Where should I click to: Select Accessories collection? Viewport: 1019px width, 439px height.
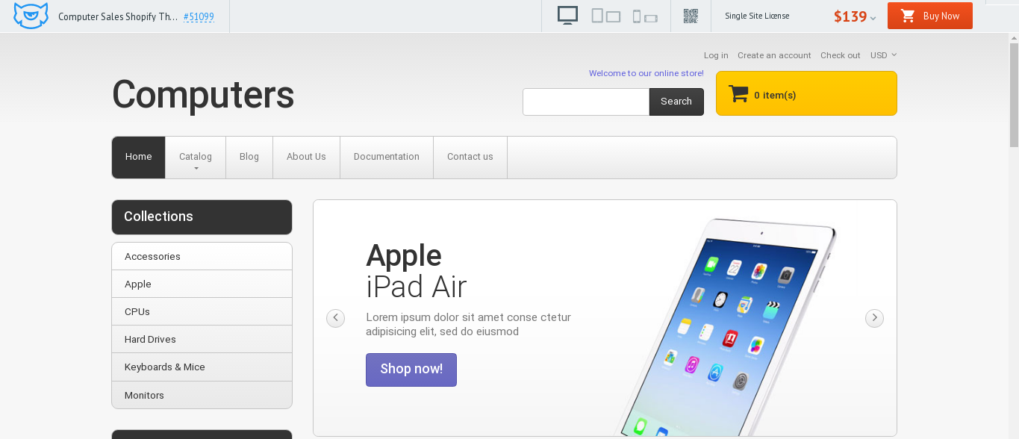click(202, 256)
